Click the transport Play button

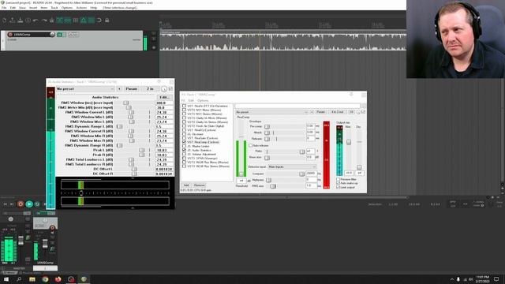coord(29,204)
